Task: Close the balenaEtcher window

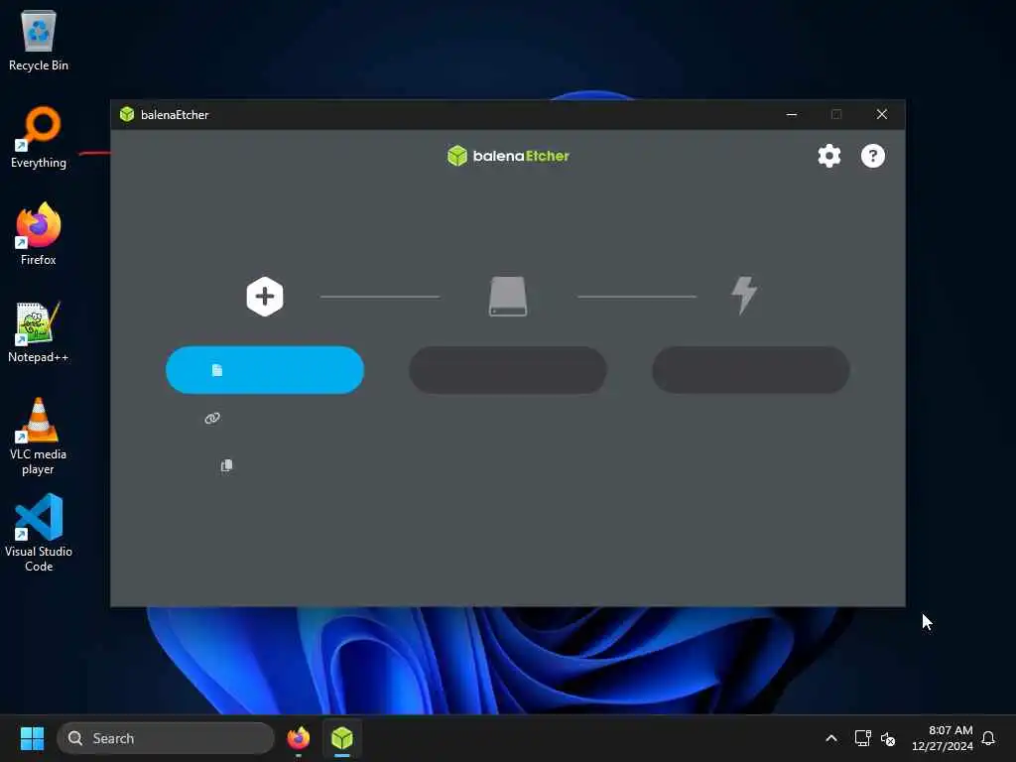Action: [882, 115]
